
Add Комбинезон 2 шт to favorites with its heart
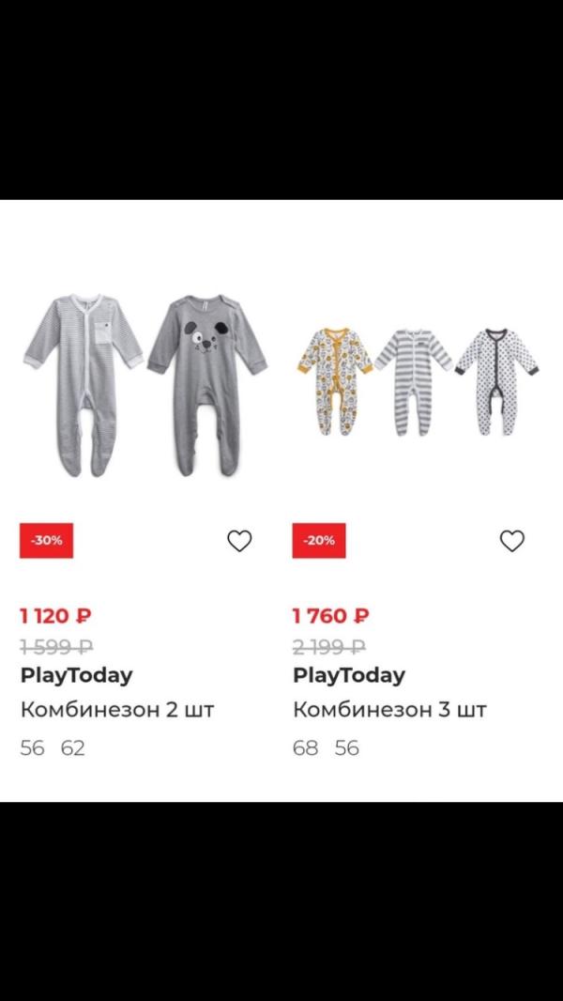tap(240, 541)
